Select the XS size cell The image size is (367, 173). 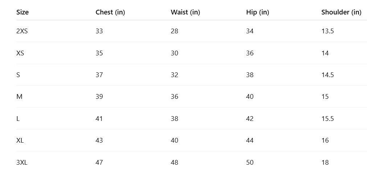(x=20, y=53)
